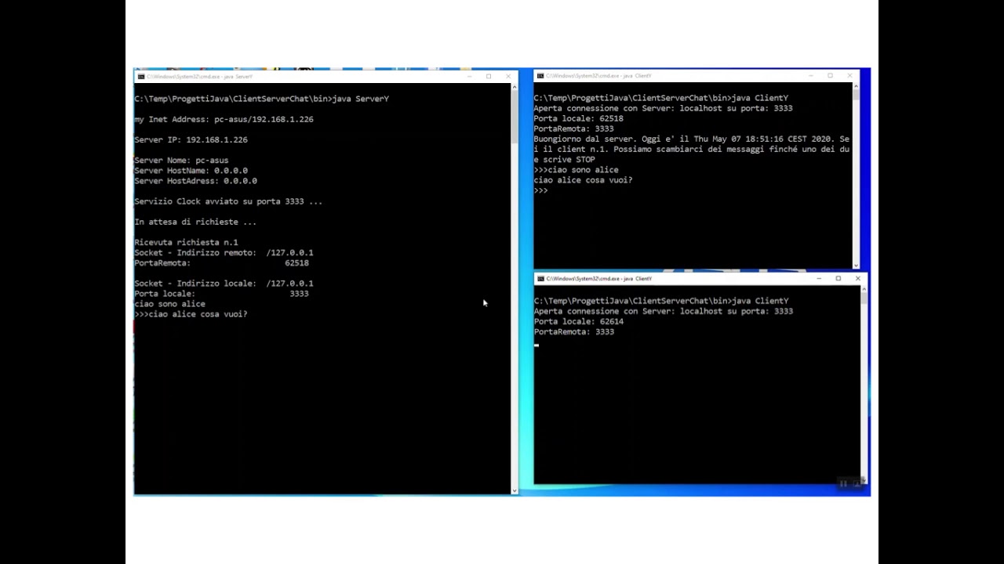The image size is (1004, 564).
Task: Minimize the ServerY command window
Action: click(470, 77)
